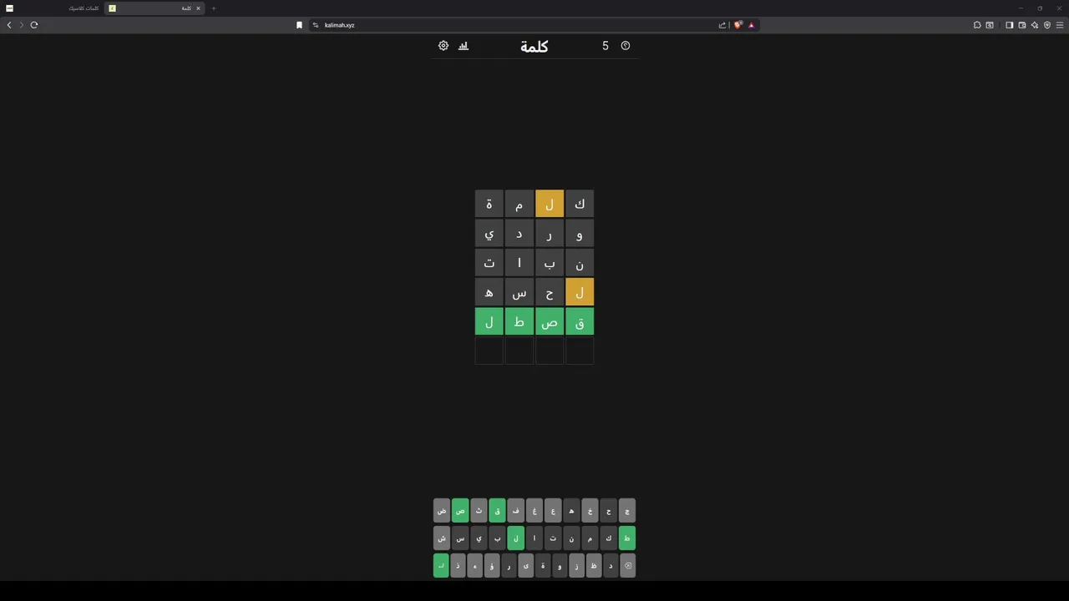Tap the ف key on the keyboard
The height and width of the screenshot is (601, 1069).
tap(516, 510)
